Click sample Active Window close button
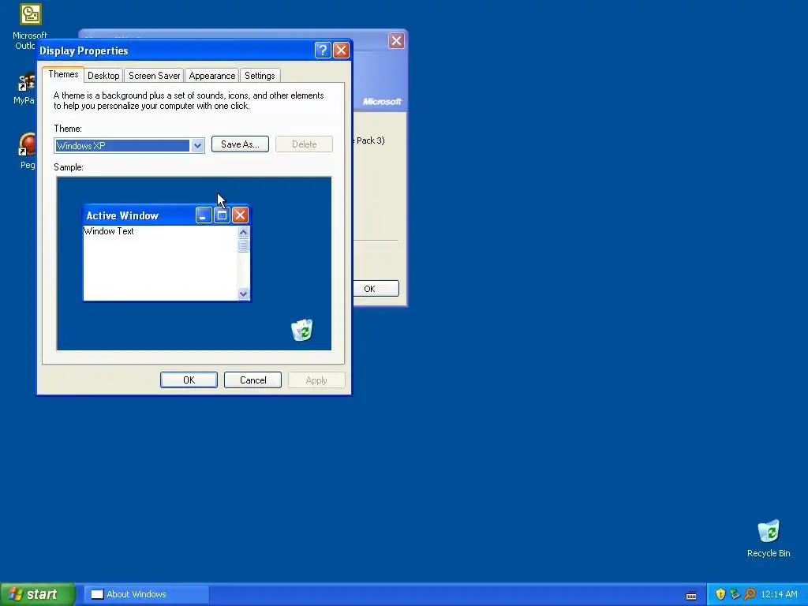Viewport: 808px width, 606px height. point(240,215)
